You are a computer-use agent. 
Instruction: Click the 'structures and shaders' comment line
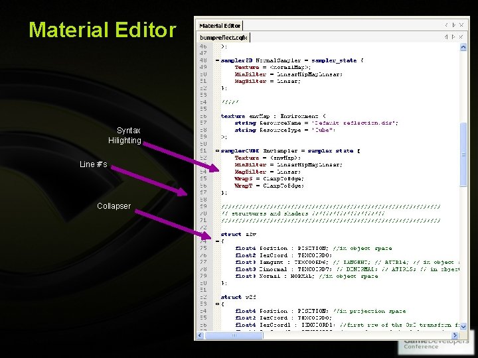coord(303,213)
